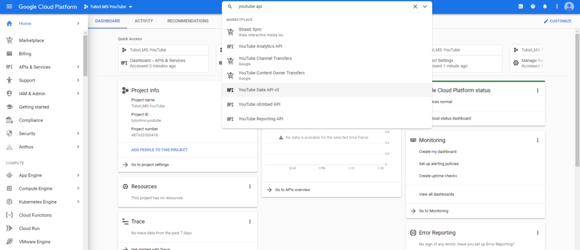Screen dimensions: 580x250
Task: Click the Customize button
Action: [x=557, y=21]
